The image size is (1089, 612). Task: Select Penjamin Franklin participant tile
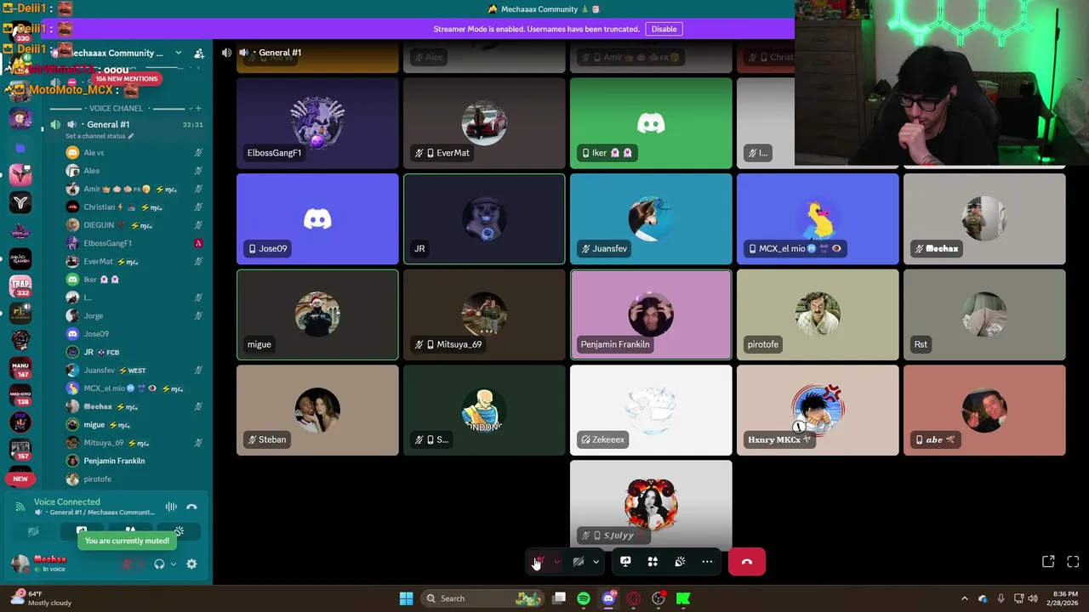point(651,315)
